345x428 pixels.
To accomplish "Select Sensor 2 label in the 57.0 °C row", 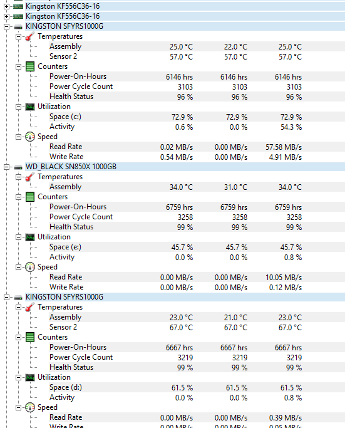I will click(63, 56).
